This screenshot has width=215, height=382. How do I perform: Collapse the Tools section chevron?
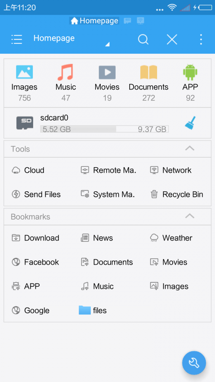point(190,149)
